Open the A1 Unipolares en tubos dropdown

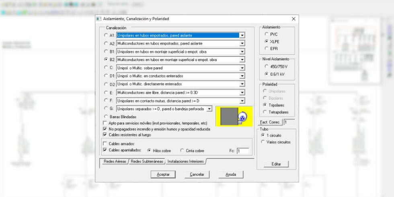tap(242, 35)
